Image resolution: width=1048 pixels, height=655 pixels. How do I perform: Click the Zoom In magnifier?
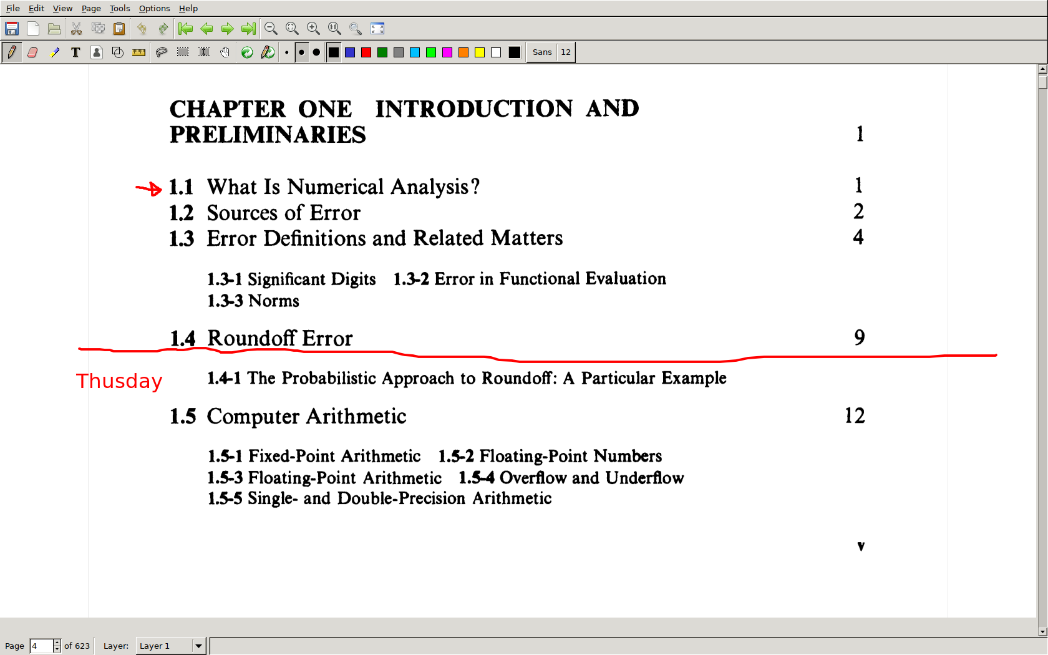(x=313, y=29)
